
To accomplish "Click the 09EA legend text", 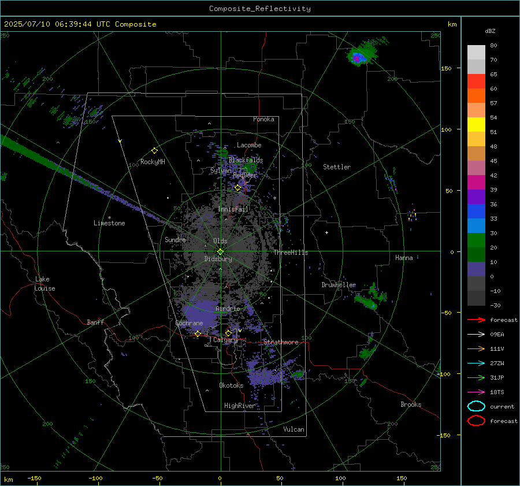I will pos(497,335).
